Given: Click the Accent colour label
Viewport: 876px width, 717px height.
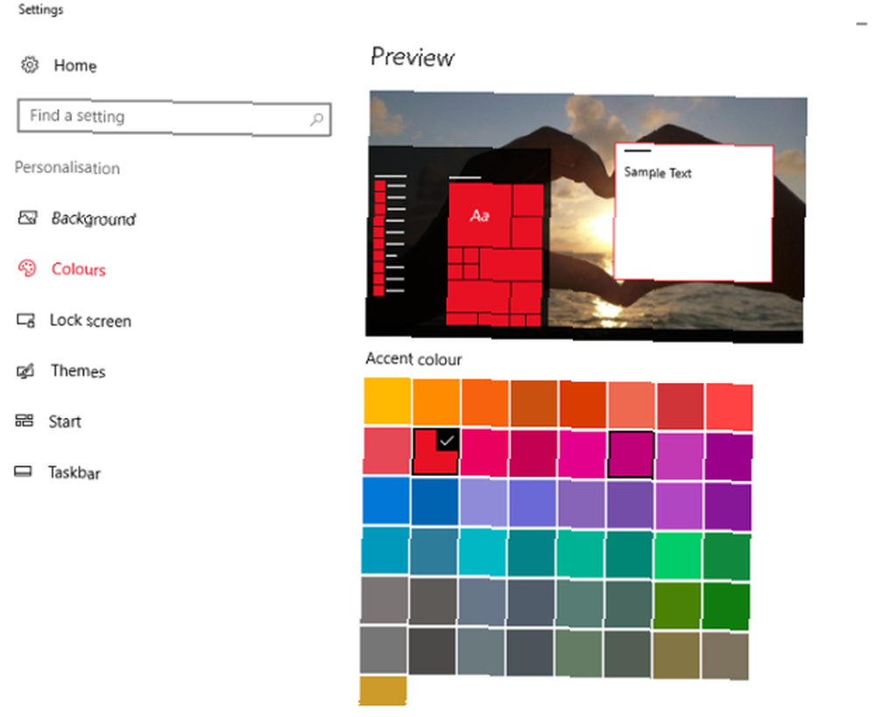Looking at the screenshot, I should [x=414, y=358].
